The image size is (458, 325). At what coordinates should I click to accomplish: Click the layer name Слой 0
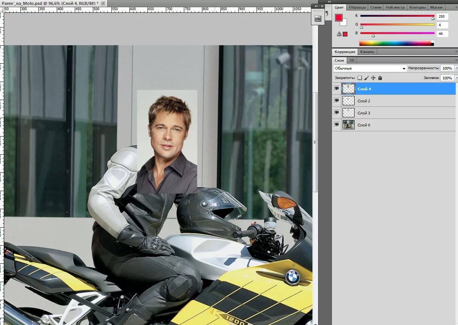tap(364, 125)
